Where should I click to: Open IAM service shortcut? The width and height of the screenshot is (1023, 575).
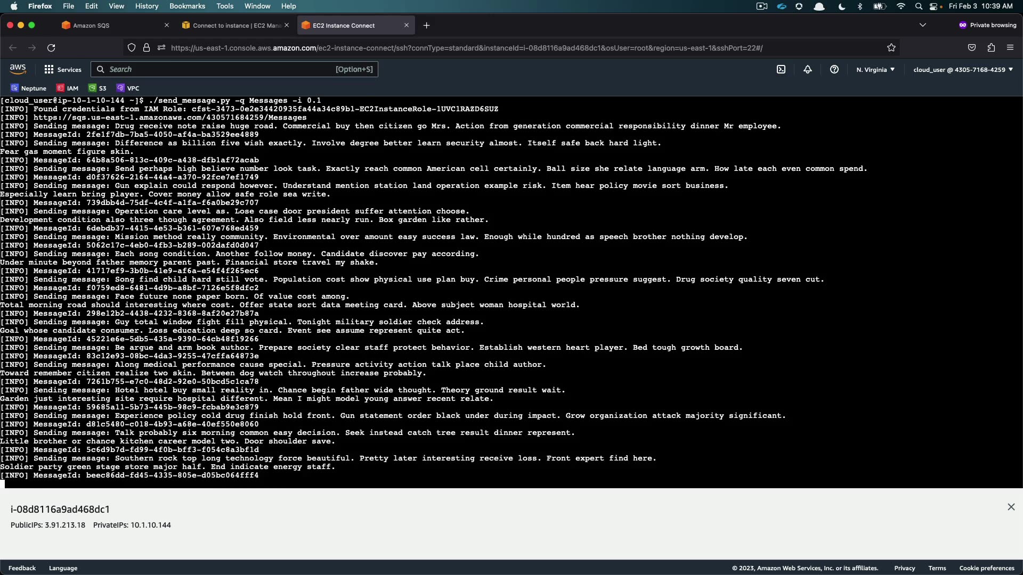pyautogui.click(x=68, y=88)
